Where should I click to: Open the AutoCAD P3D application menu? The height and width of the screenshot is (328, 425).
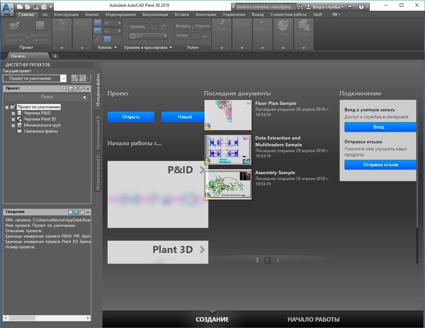click(x=7, y=9)
